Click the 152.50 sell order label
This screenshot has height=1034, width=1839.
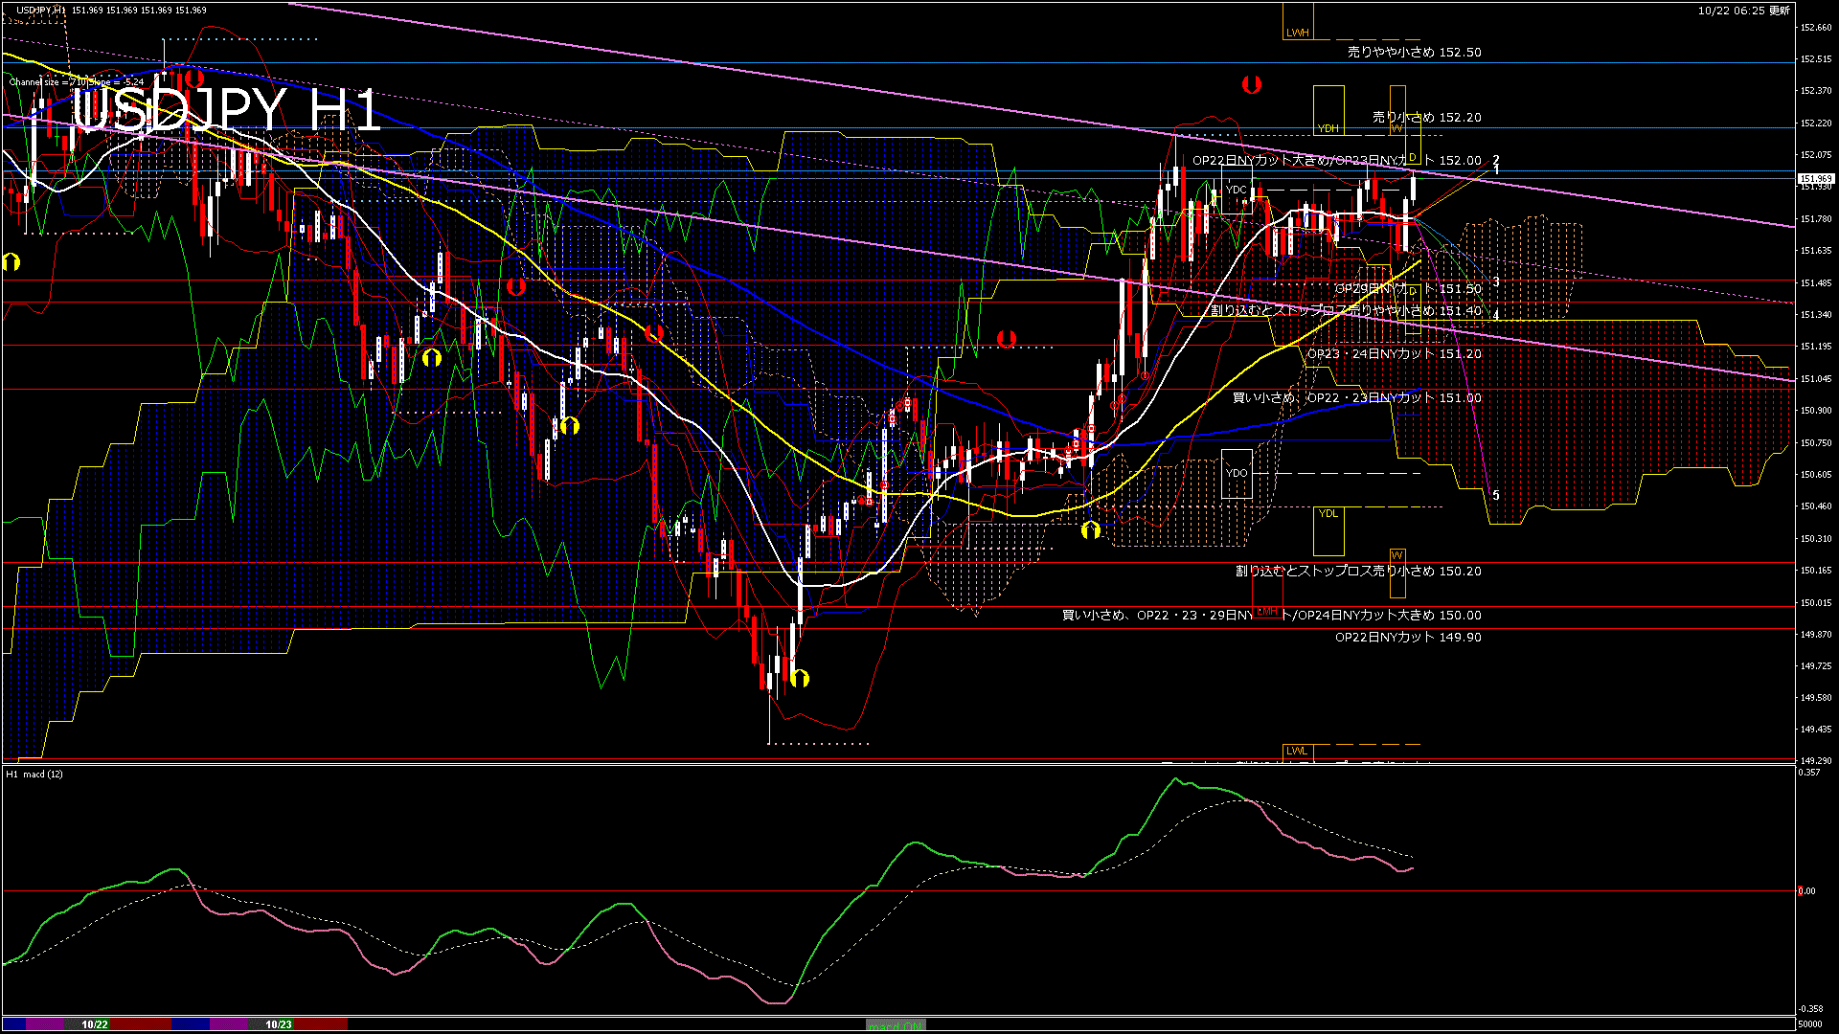[x=1414, y=53]
